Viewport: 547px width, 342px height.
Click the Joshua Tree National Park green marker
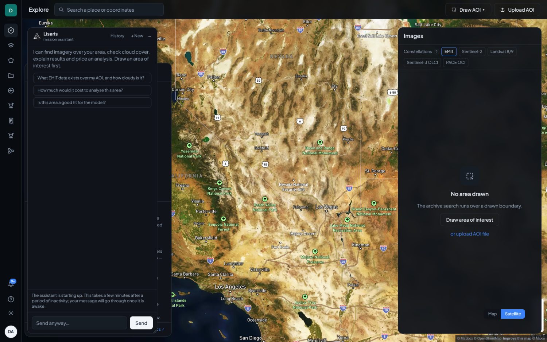305,297
